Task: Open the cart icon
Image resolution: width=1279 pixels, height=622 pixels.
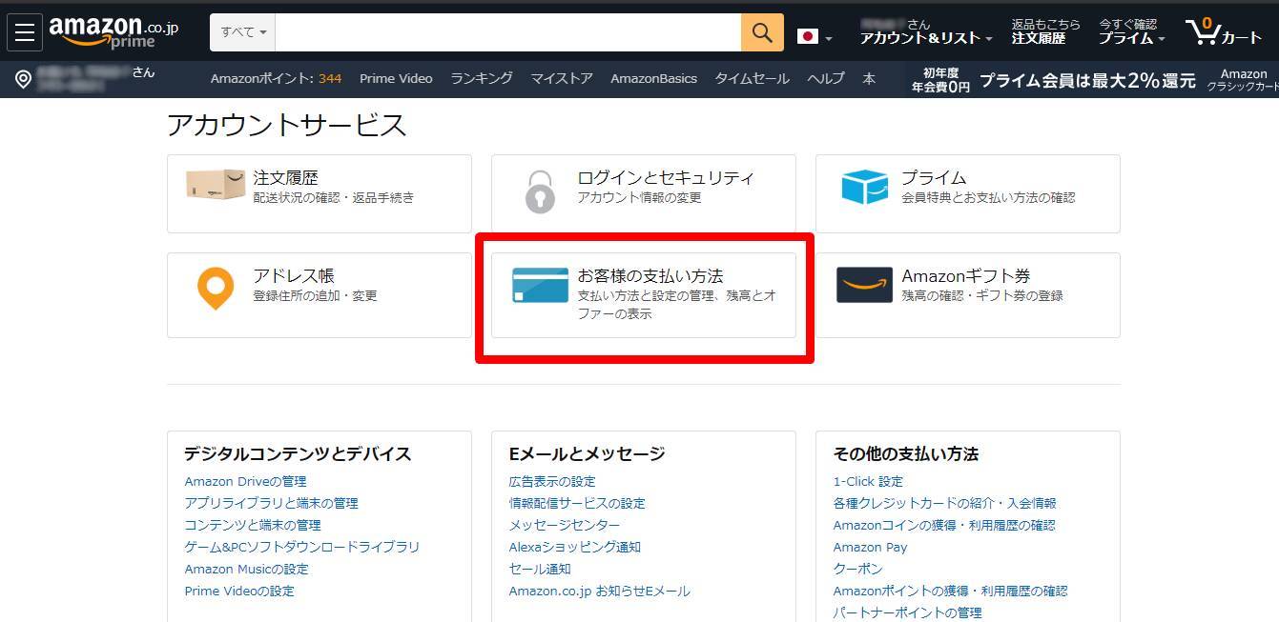Action: [1224, 32]
